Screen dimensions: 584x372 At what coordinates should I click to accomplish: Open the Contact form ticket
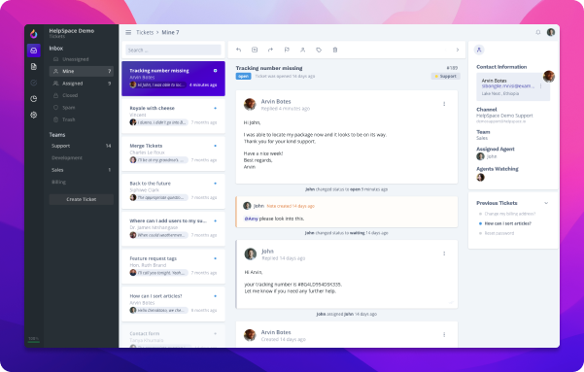coord(173,337)
